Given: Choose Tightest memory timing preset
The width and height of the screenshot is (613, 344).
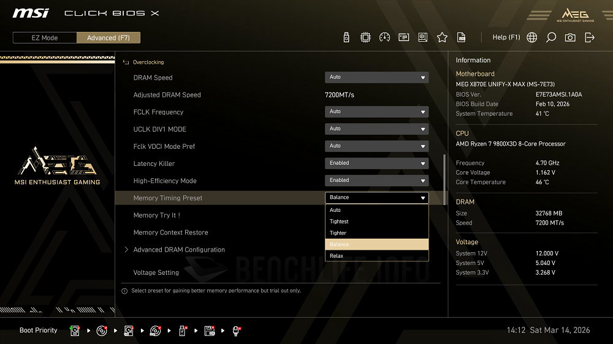Looking at the screenshot, I should (376, 222).
